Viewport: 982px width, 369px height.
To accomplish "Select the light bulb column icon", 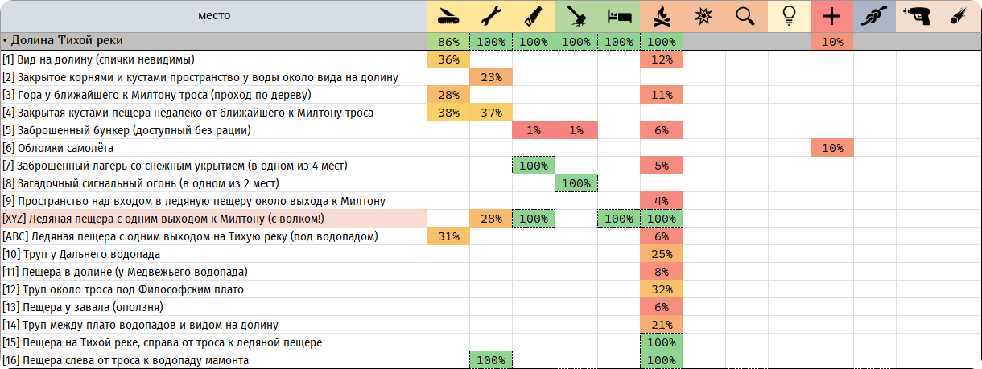I will coord(790,16).
